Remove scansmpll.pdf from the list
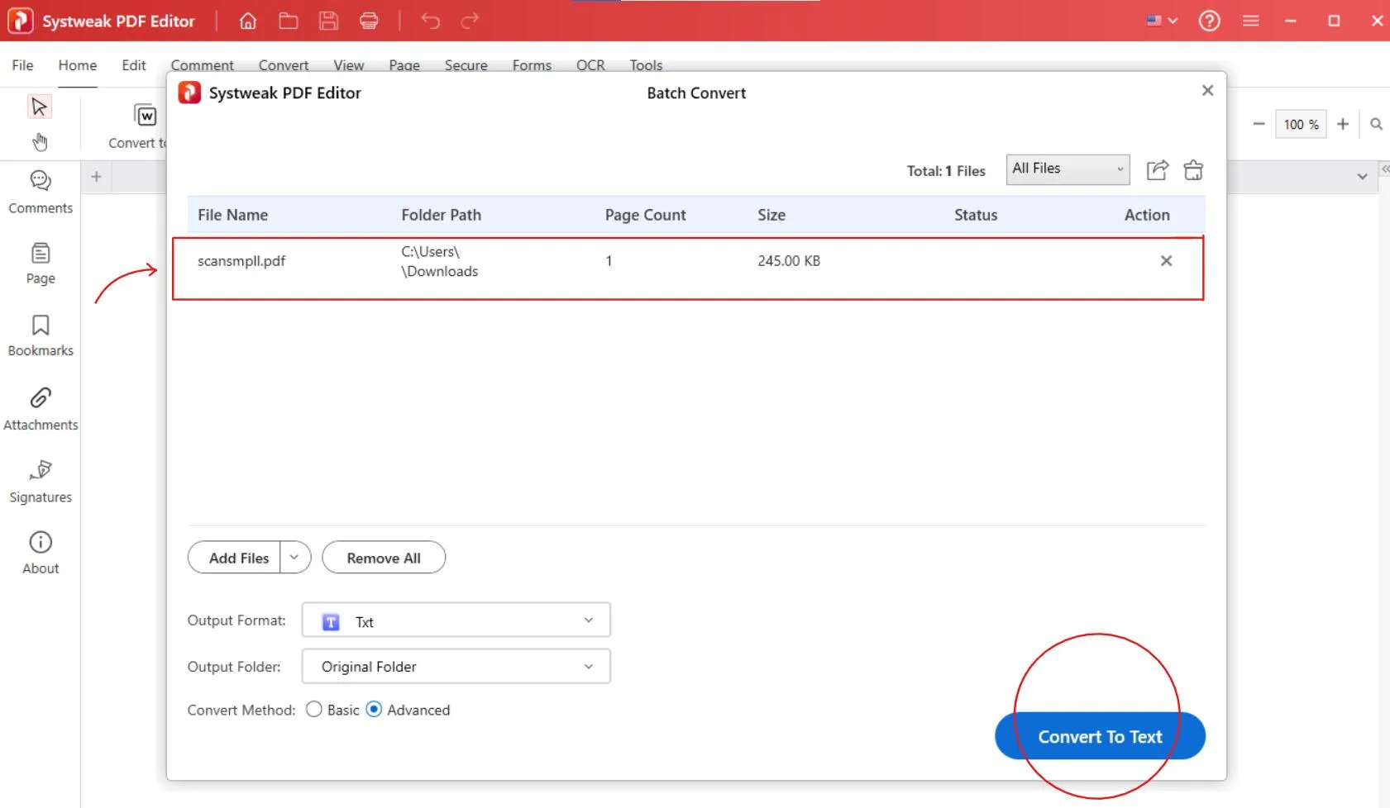 (x=1166, y=261)
